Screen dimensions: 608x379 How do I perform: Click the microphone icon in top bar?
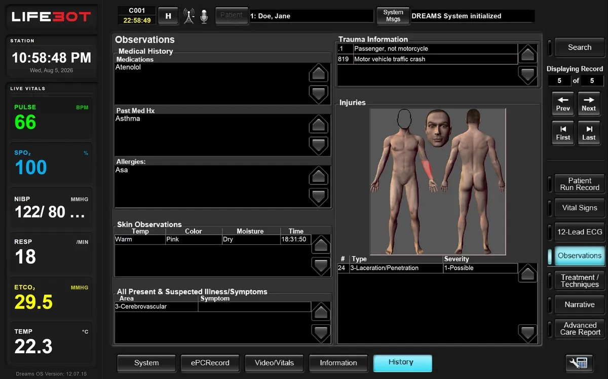(x=204, y=16)
